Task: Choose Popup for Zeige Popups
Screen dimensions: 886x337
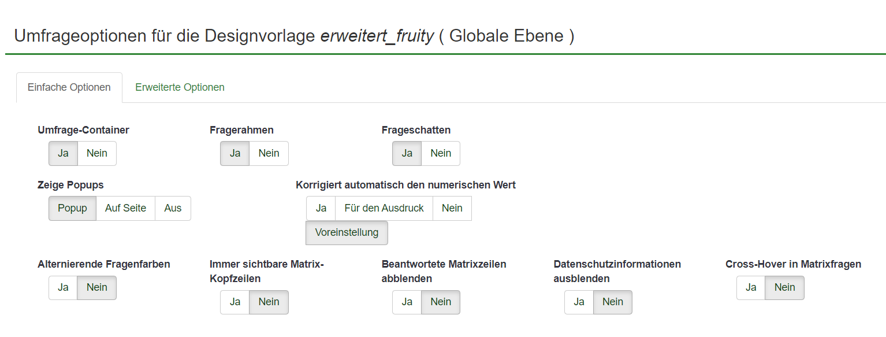Action: [72, 208]
